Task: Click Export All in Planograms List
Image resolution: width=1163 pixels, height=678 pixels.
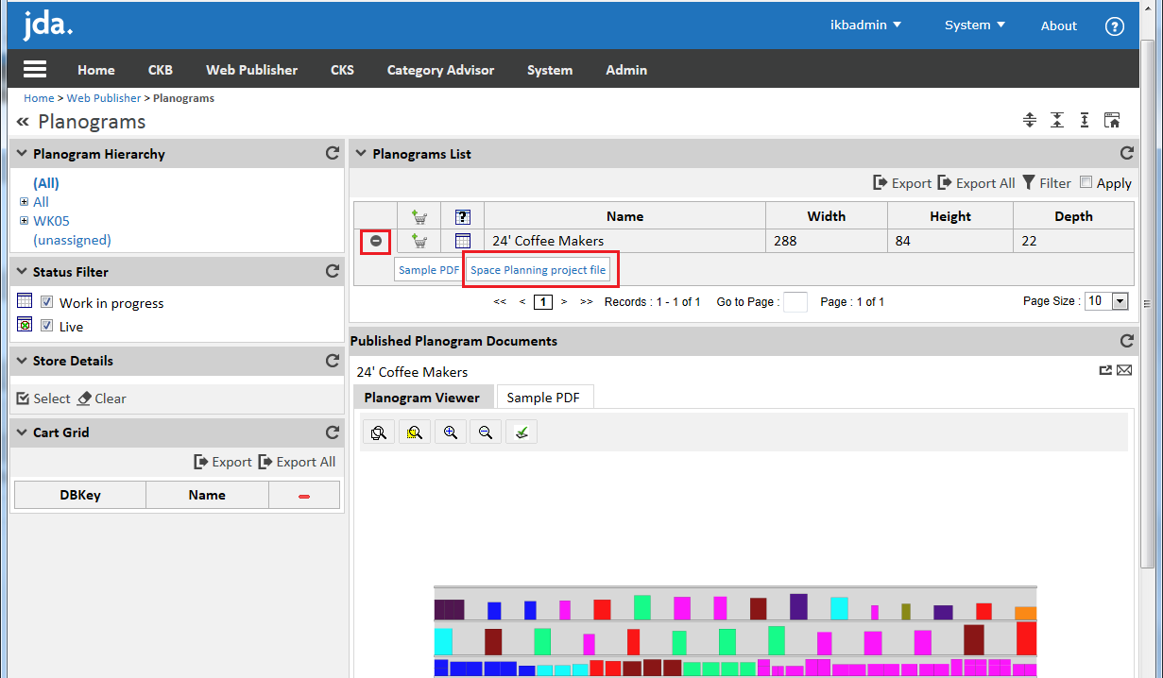Action: coord(976,183)
